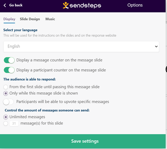Toggle off the message counter switch
The height and width of the screenshot is (149, 167).
(9, 60)
